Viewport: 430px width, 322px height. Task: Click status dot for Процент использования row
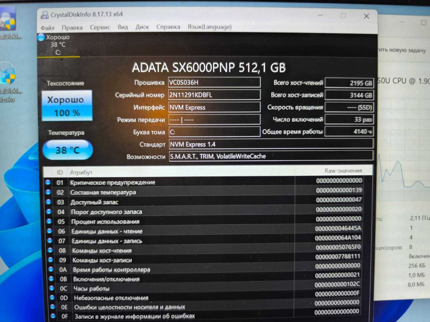49,221
